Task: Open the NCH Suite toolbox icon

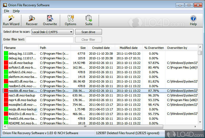Action: pos(89,20)
